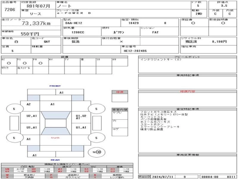
Task: Select the 外装 exterior grade C
Action: pyautogui.click(x=215, y=14)
